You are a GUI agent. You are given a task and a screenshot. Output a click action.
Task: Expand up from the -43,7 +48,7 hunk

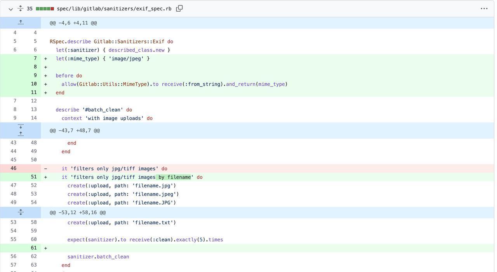coord(21,134)
